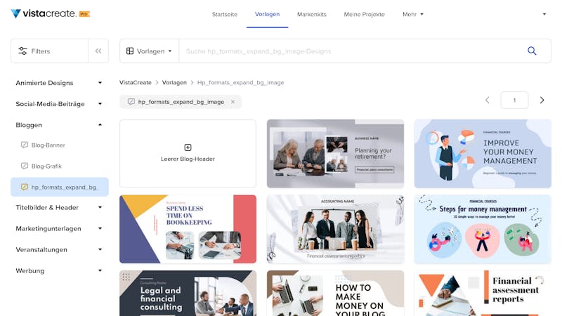
Task: Click plus icon in Leerer Blog-Header
Action: click(x=188, y=147)
